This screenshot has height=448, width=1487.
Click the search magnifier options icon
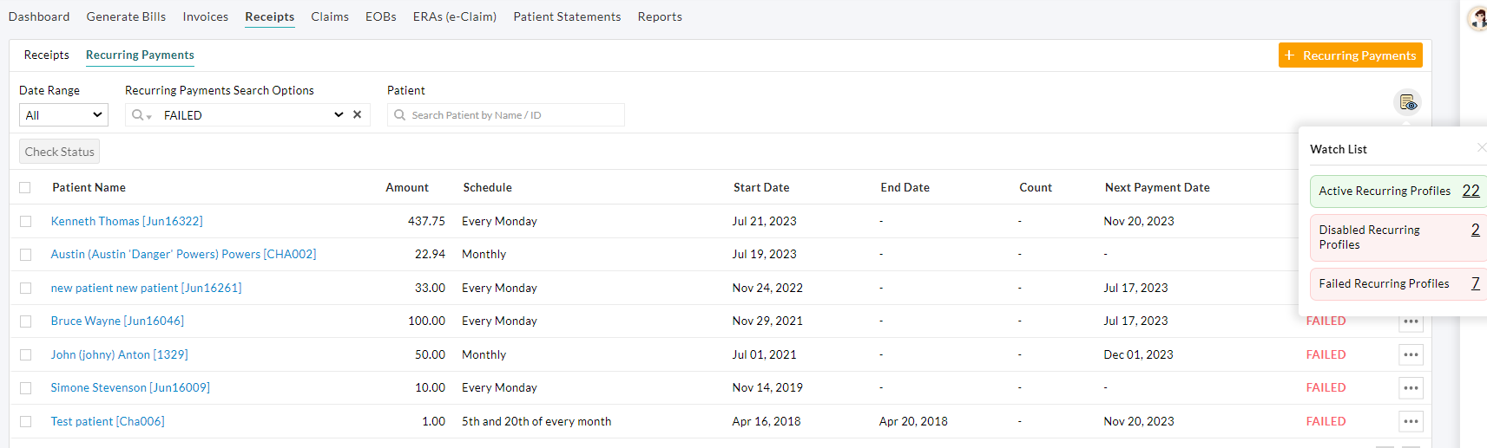pos(141,115)
